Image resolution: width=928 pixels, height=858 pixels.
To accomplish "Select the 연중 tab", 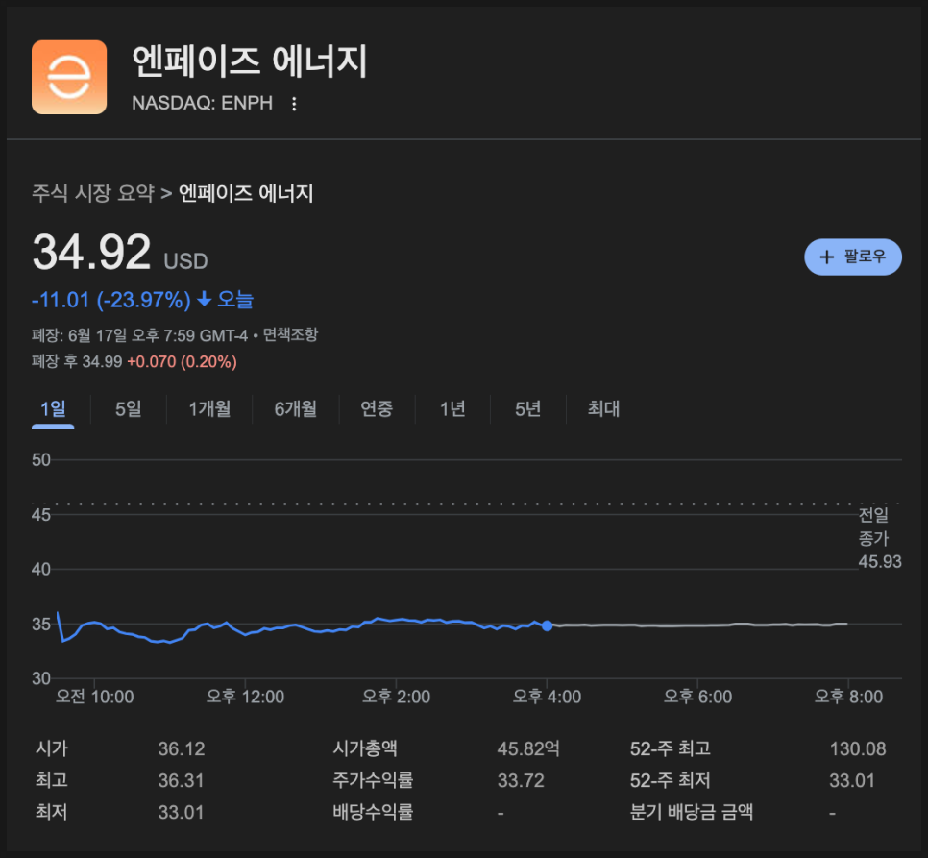I will pyautogui.click(x=377, y=409).
